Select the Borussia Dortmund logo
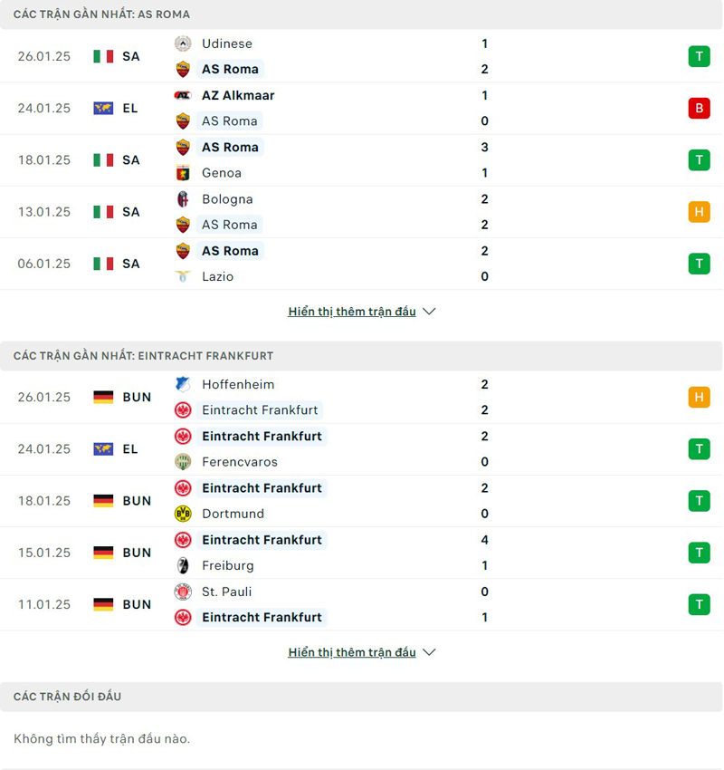 click(x=183, y=514)
